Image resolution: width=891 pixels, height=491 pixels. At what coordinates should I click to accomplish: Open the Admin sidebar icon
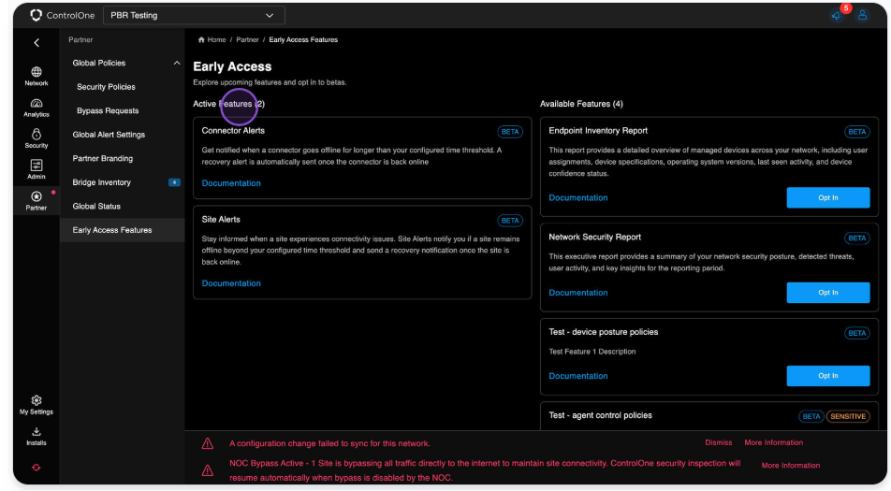coord(37,169)
